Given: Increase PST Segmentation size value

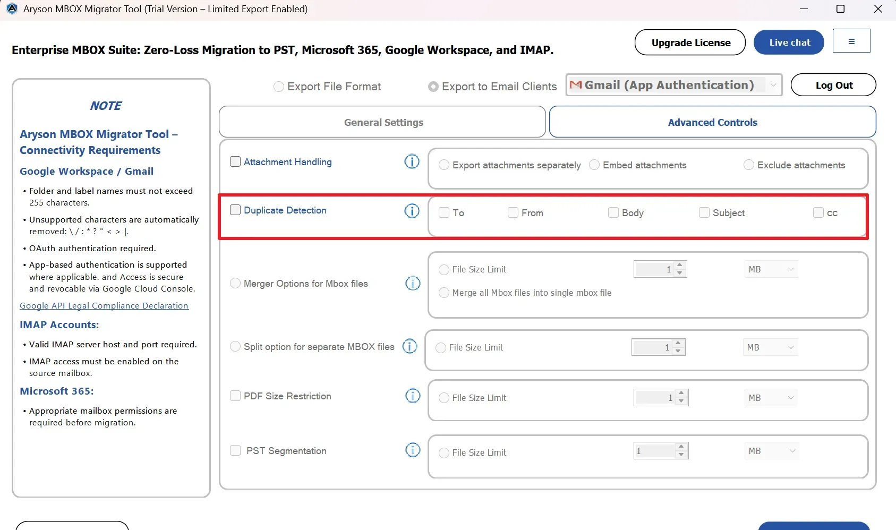Looking at the screenshot, I should pyautogui.click(x=681, y=447).
